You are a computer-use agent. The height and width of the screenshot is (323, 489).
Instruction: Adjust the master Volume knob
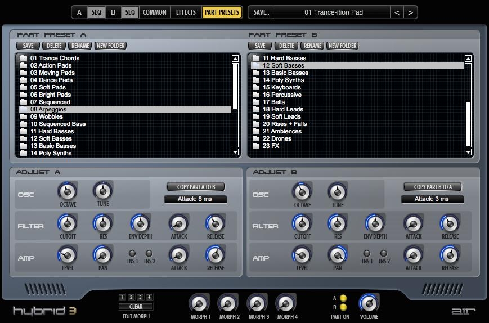369,304
